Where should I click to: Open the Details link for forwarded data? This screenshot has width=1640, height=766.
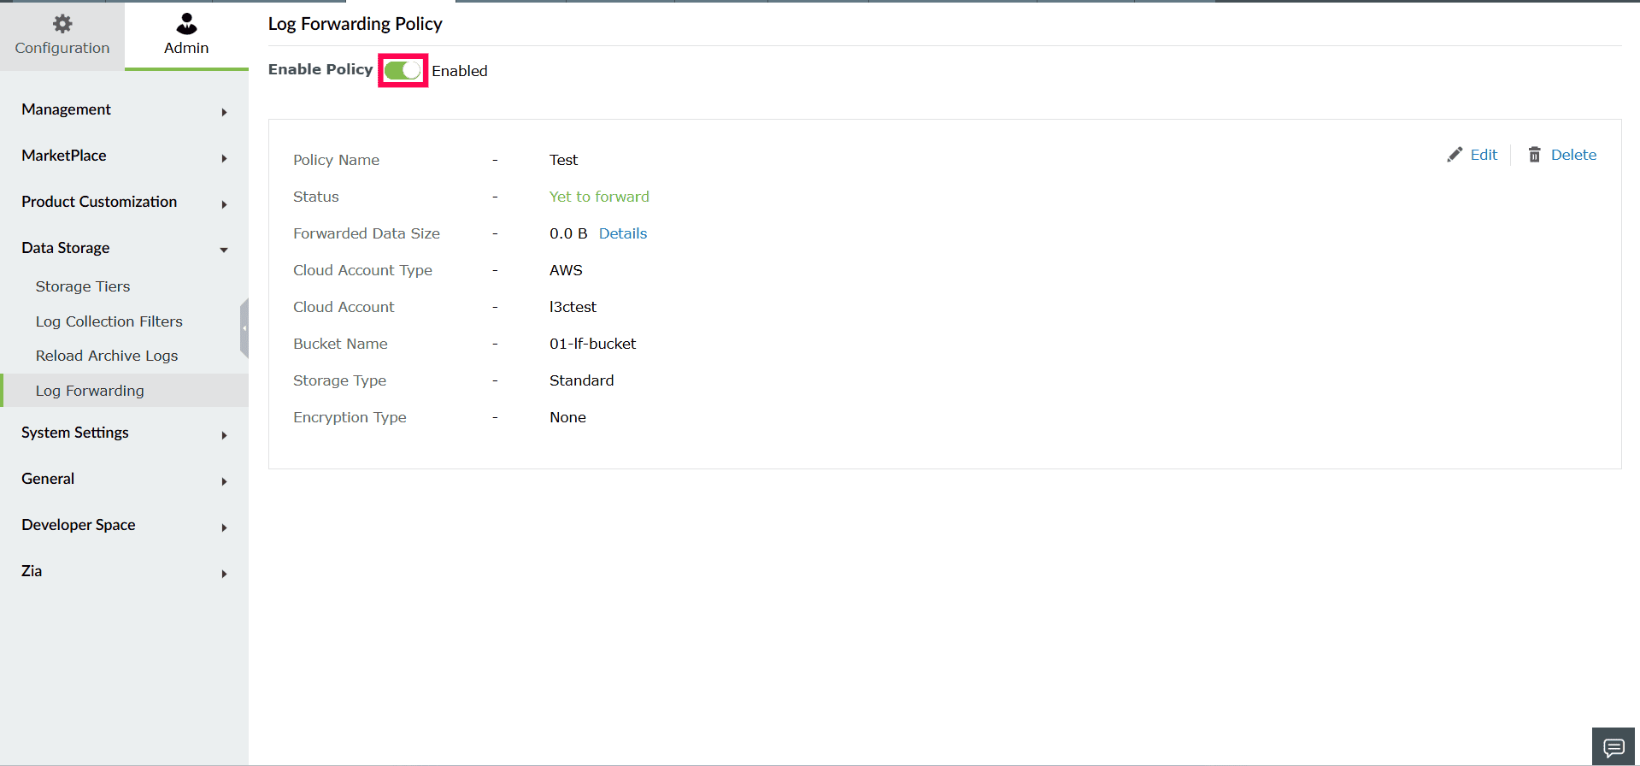623,233
